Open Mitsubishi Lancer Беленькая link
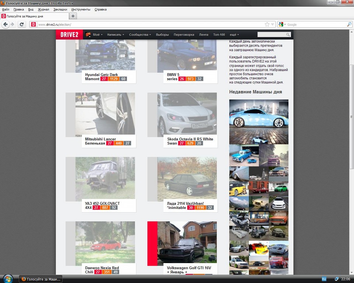 [100, 141]
